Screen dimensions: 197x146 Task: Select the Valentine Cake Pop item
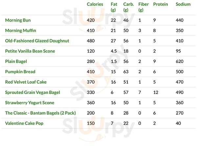pos(24,123)
